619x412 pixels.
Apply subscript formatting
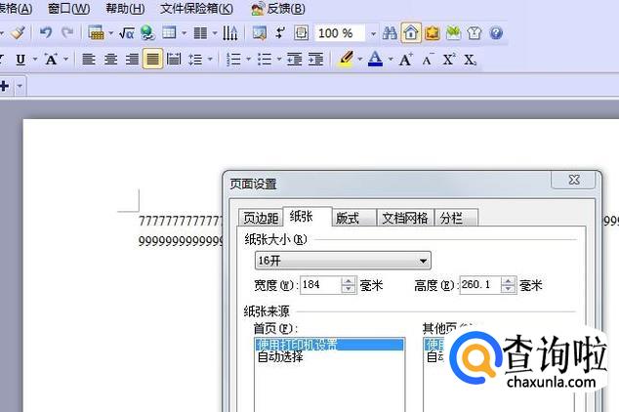pyautogui.click(x=470, y=60)
